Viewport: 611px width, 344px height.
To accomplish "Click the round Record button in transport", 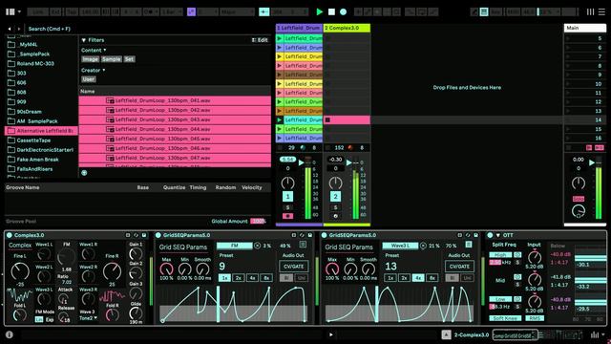I will (344, 11).
